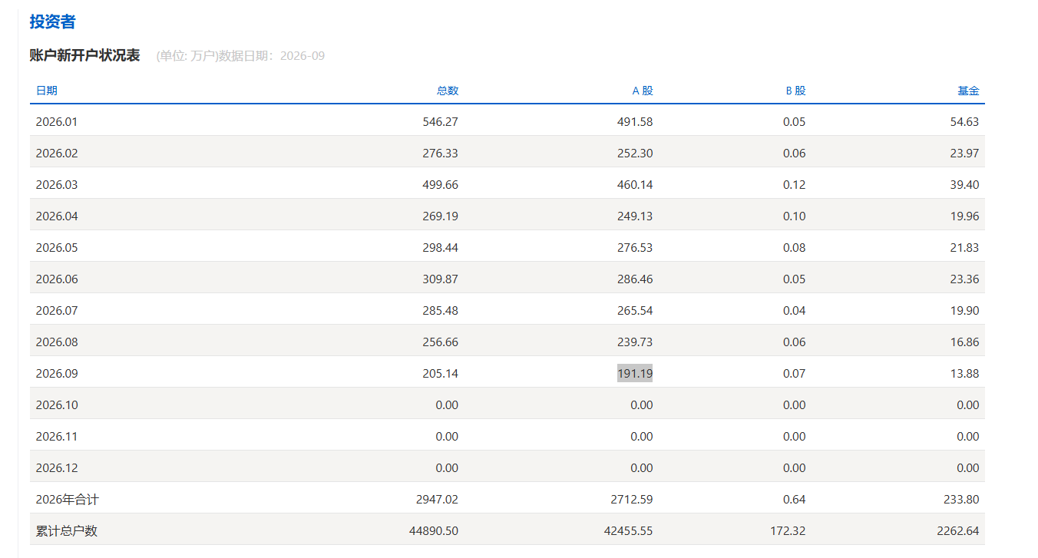This screenshot has height=558, width=1038.
Task: Click the 2712.59 A-share annual total
Action: [x=631, y=499]
